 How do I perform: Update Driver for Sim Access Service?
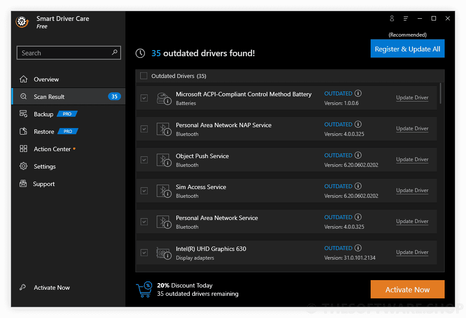pyautogui.click(x=412, y=190)
